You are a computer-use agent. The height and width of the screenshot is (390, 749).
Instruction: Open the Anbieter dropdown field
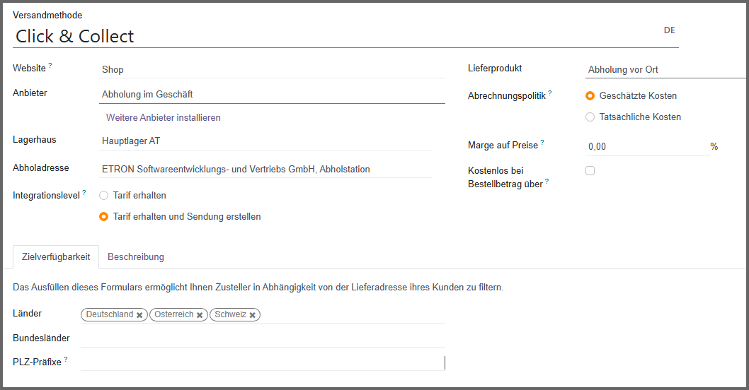[x=273, y=94]
